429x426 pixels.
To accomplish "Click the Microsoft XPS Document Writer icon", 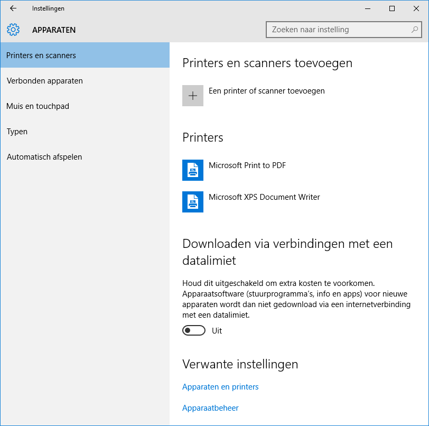I will tap(193, 201).
